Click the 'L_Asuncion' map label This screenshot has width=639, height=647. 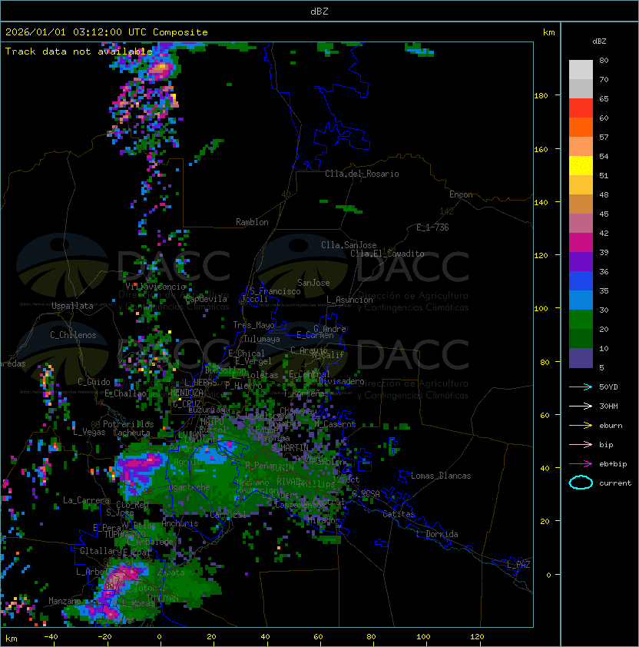tap(349, 300)
